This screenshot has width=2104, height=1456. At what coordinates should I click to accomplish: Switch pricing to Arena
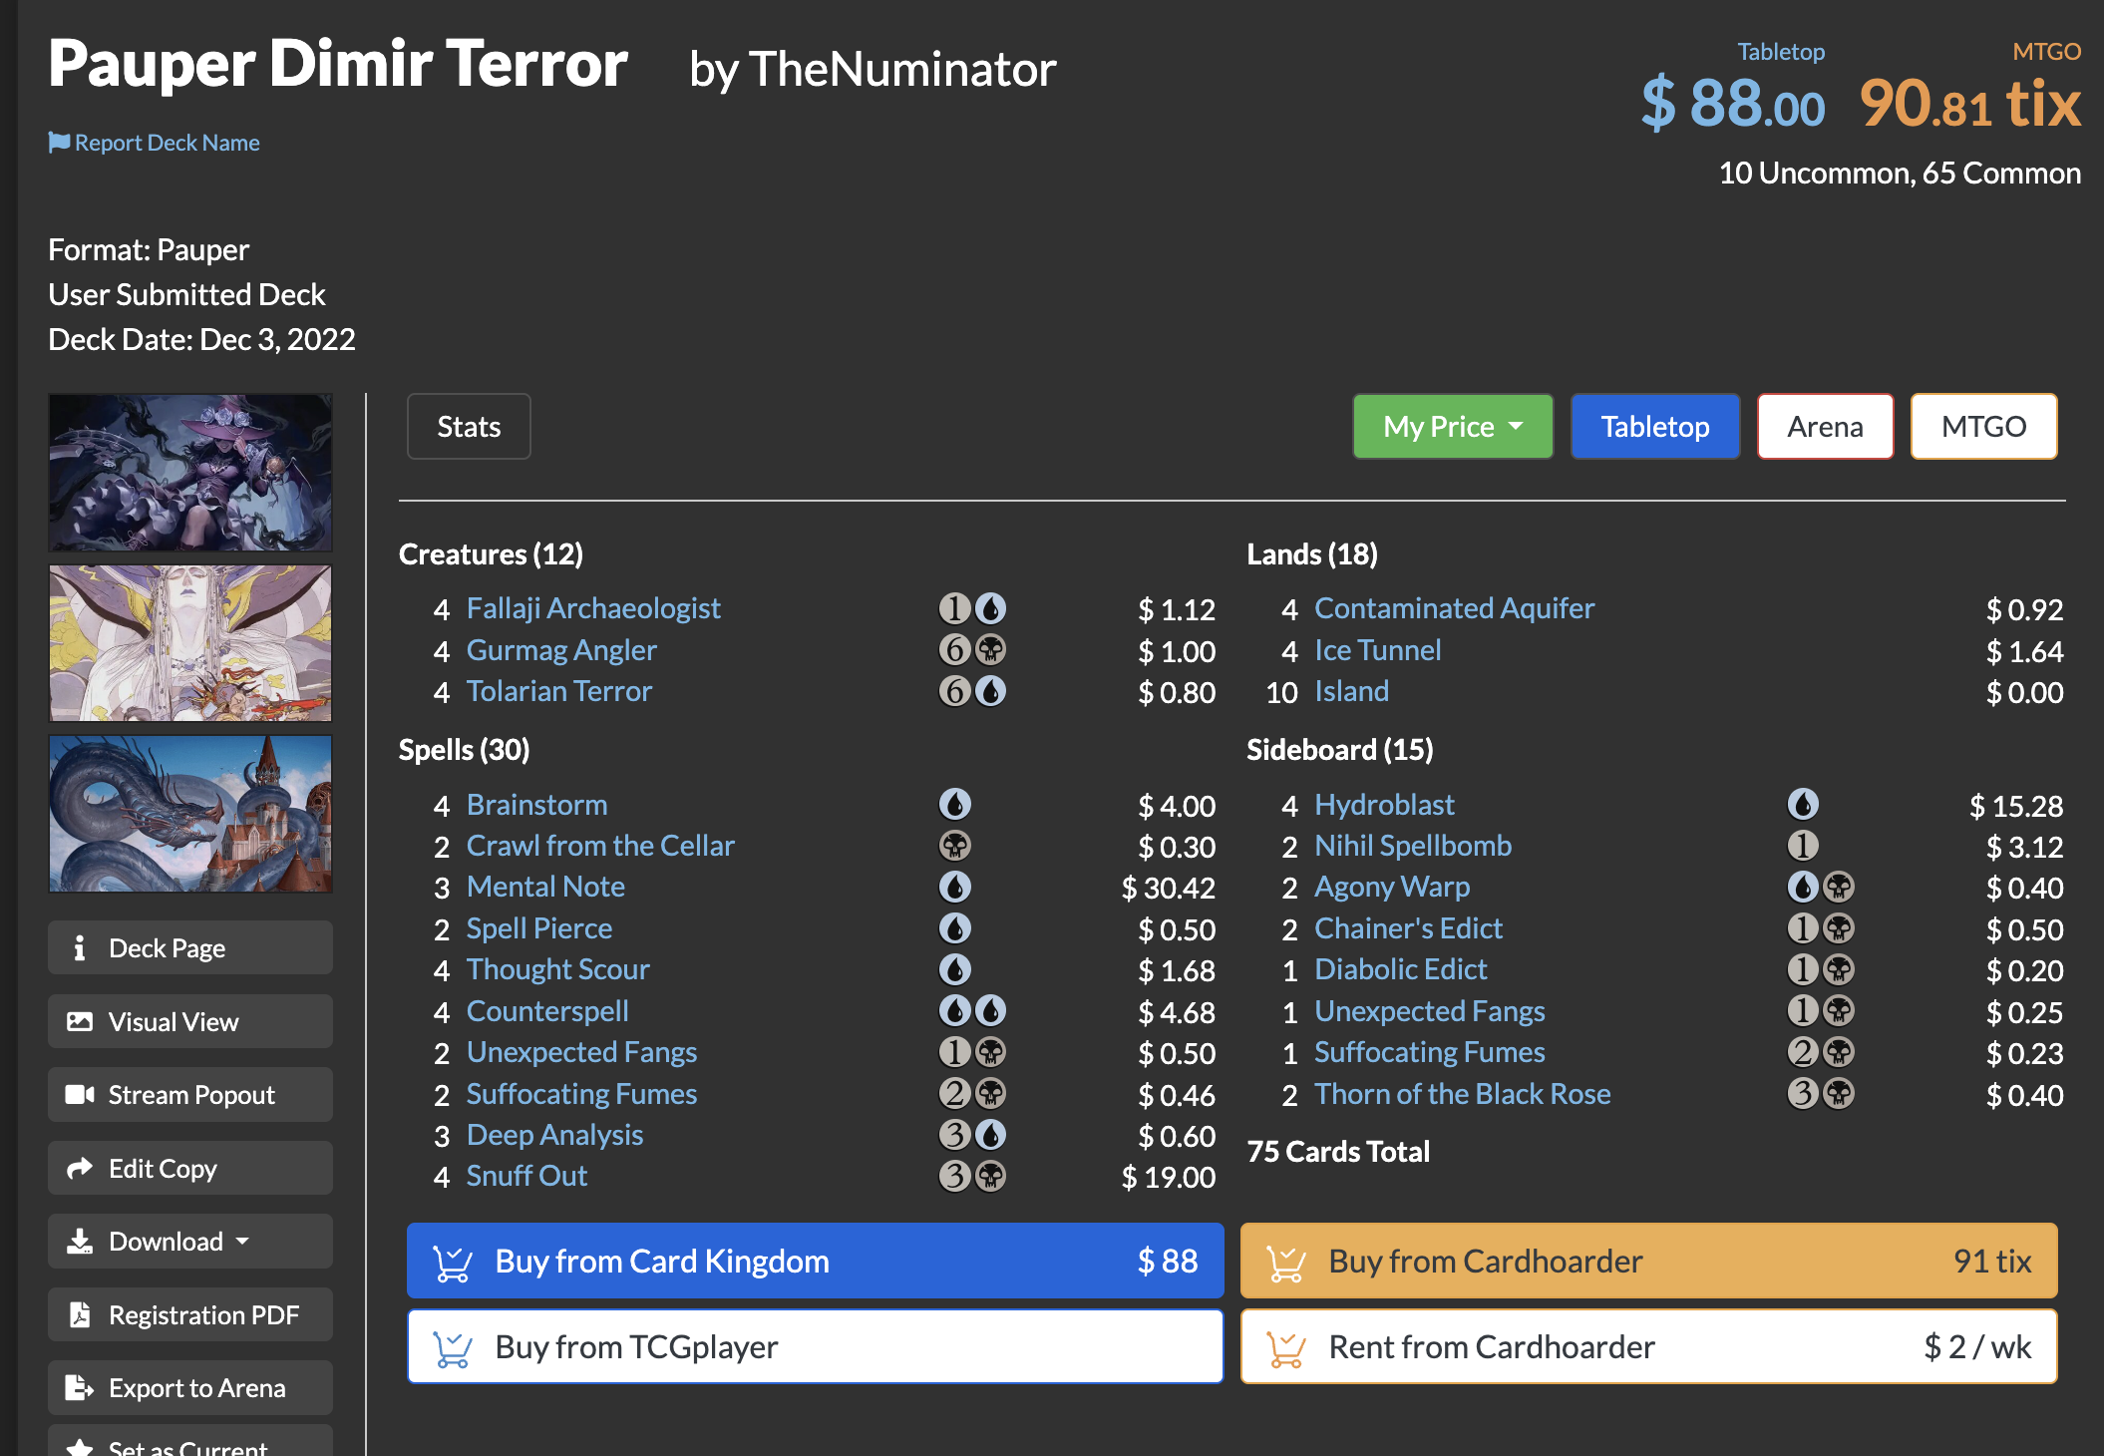pos(1825,427)
